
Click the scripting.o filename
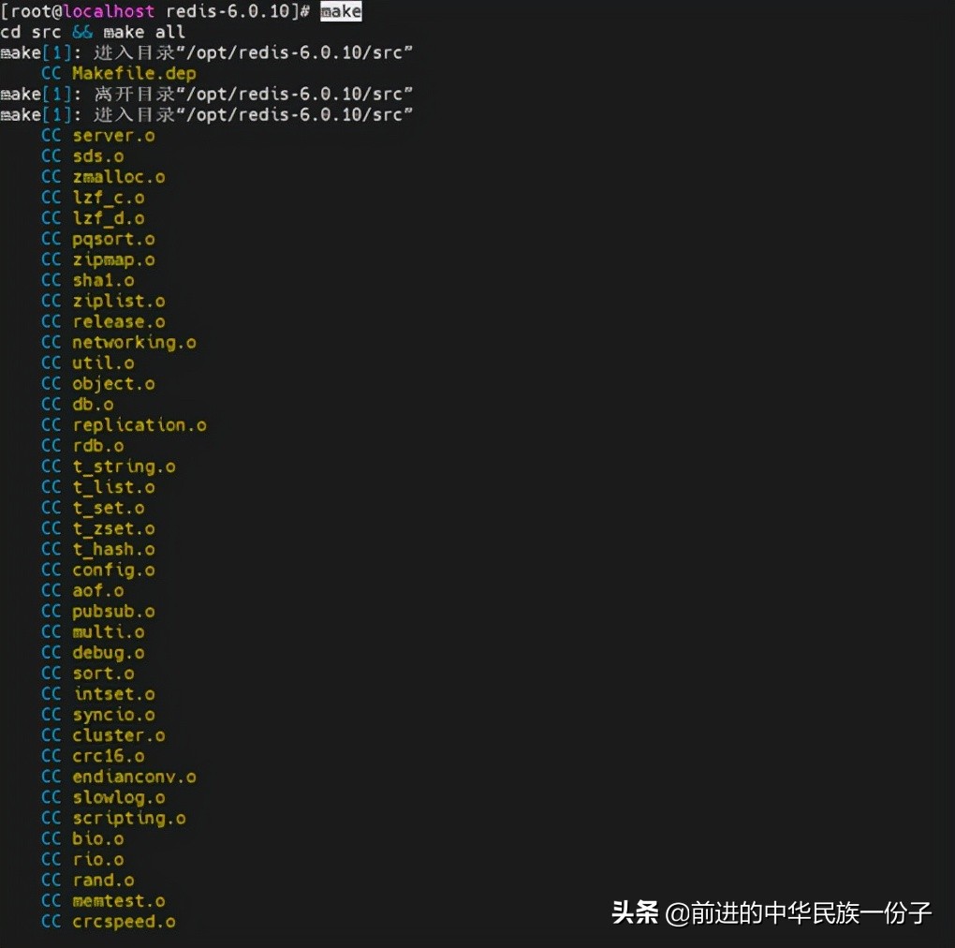tap(129, 818)
